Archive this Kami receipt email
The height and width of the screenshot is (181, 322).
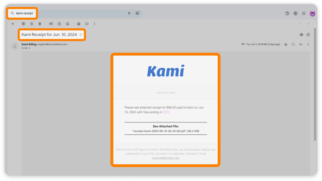[24, 24]
